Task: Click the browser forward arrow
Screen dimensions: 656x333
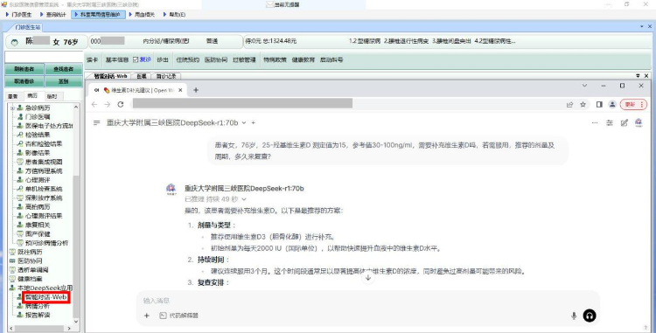Action: (x=108, y=105)
